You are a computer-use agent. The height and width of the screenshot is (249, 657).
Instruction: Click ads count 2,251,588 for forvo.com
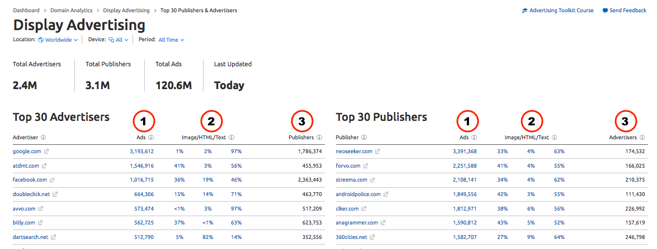pyautogui.click(x=465, y=165)
